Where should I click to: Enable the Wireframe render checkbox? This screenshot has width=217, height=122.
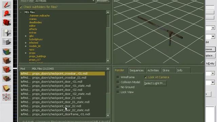click(118, 77)
